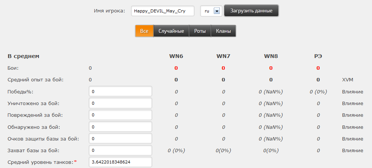Click the Загрузить данные button

[x=251, y=11]
